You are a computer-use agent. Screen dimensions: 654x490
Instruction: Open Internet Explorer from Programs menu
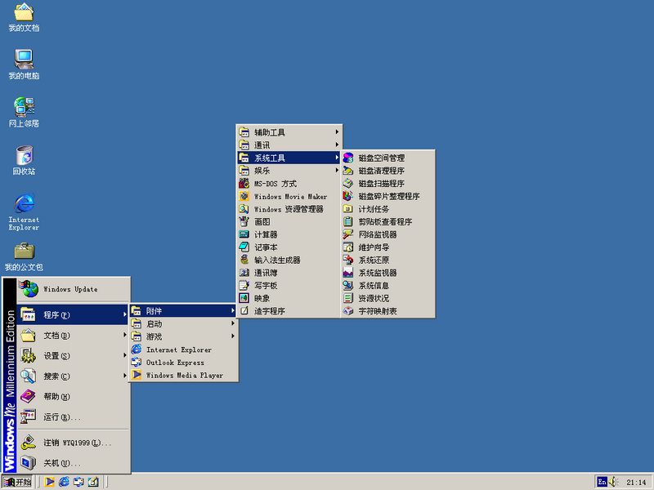coord(183,350)
